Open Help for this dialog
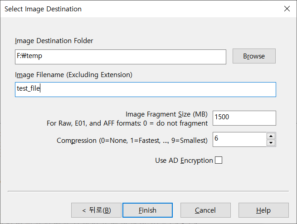 tap(263, 210)
